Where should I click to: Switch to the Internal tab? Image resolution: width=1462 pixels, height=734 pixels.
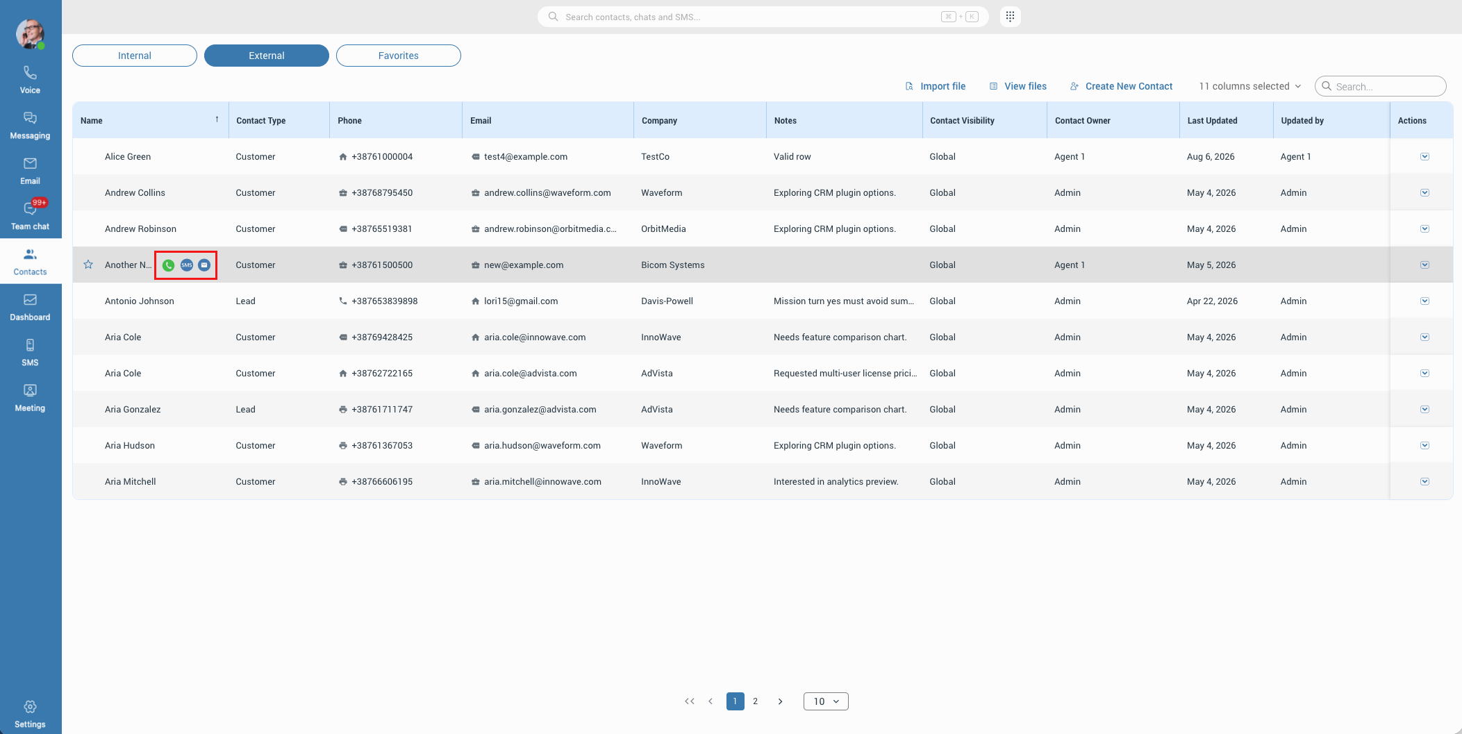(x=135, y=56)
